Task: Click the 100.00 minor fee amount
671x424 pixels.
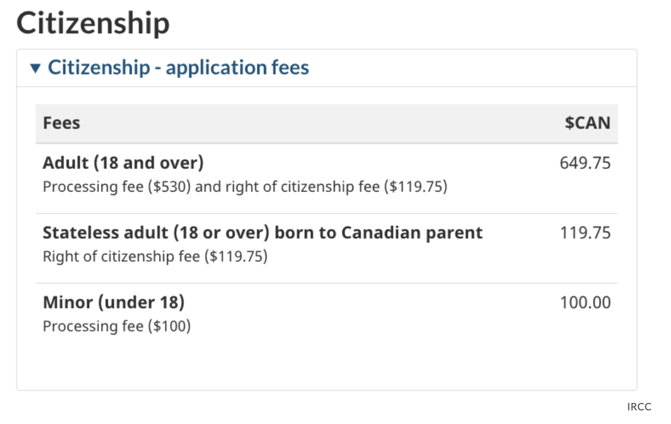Action: point(585,303)
